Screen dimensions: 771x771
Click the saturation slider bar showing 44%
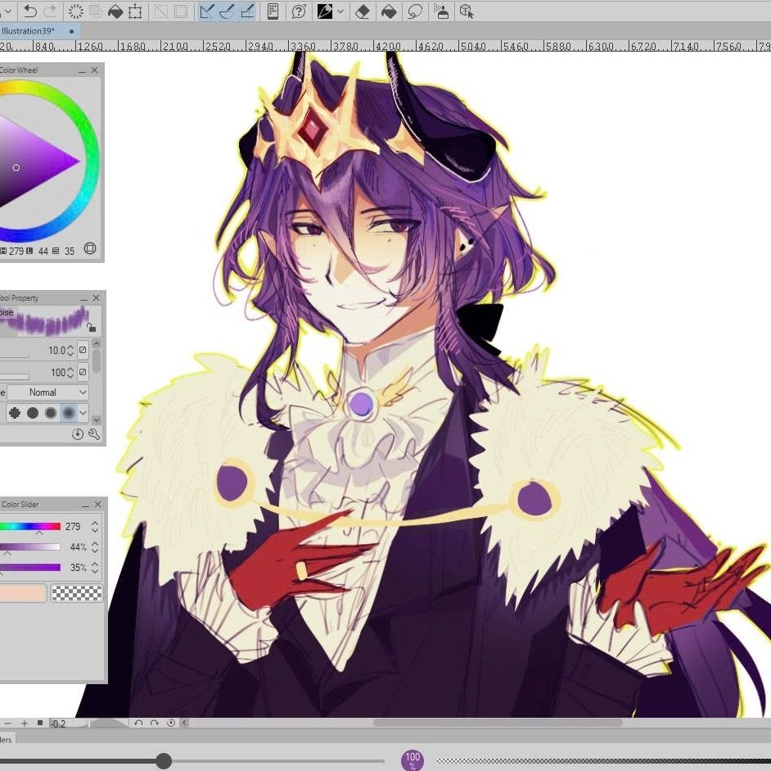(x=30, y=547)
